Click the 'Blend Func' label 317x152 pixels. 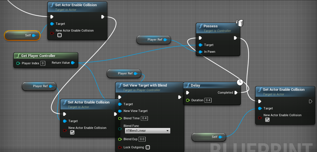tap(131, 126)
